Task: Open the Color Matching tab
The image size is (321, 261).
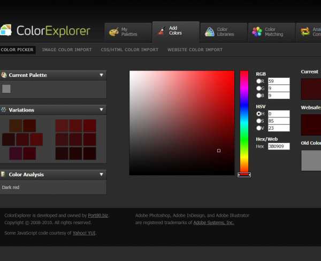Action: (x=272, y=32)
